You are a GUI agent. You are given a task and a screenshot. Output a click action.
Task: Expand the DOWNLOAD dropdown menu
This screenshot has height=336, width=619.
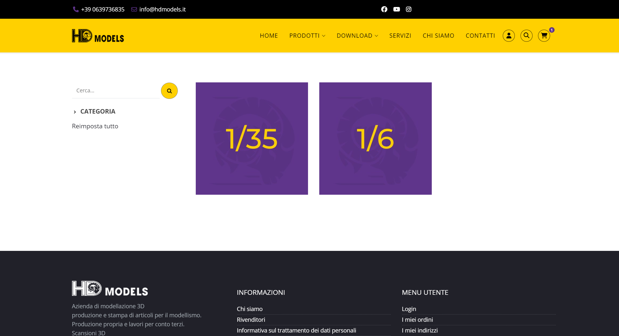point(357,36)
